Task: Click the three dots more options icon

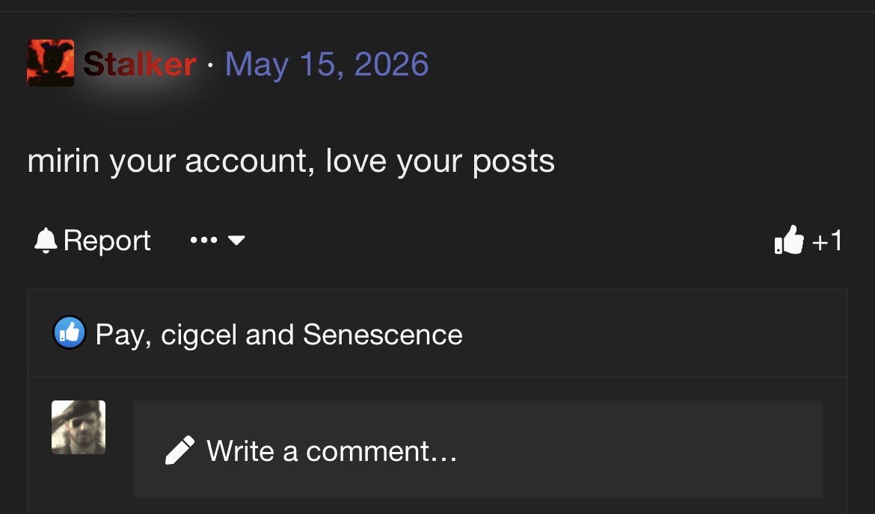Action: [203, 241]
